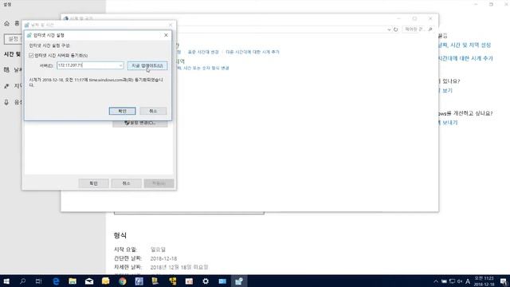
Task: Open the additional clocks for time zones link
Action: pos(253,52)
